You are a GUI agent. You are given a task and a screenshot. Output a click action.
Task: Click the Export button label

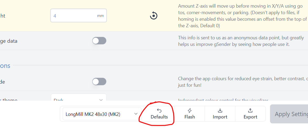250,117
